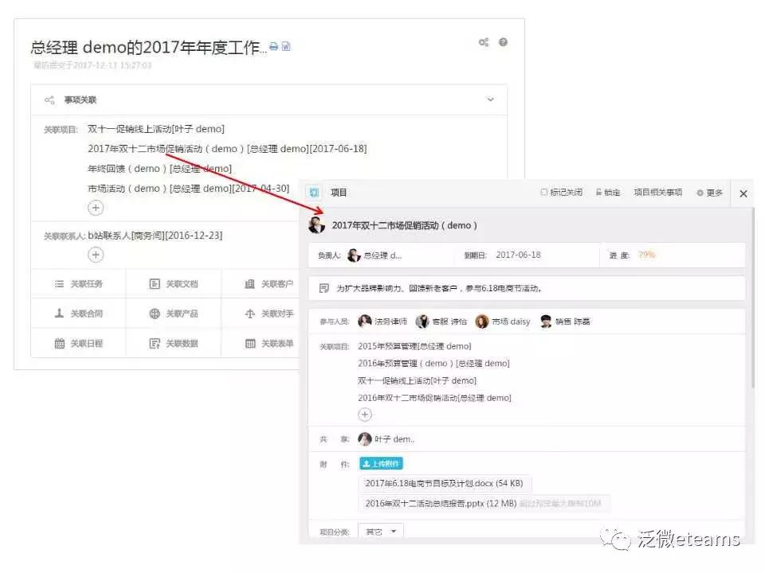Click the plus button under 关联项目 list

365,414
